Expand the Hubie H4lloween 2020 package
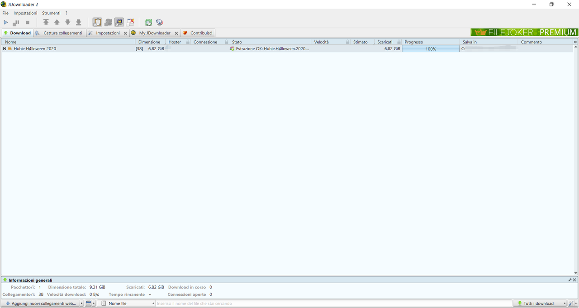This screenshot has width=579, height=308. [x=5, y=48]
